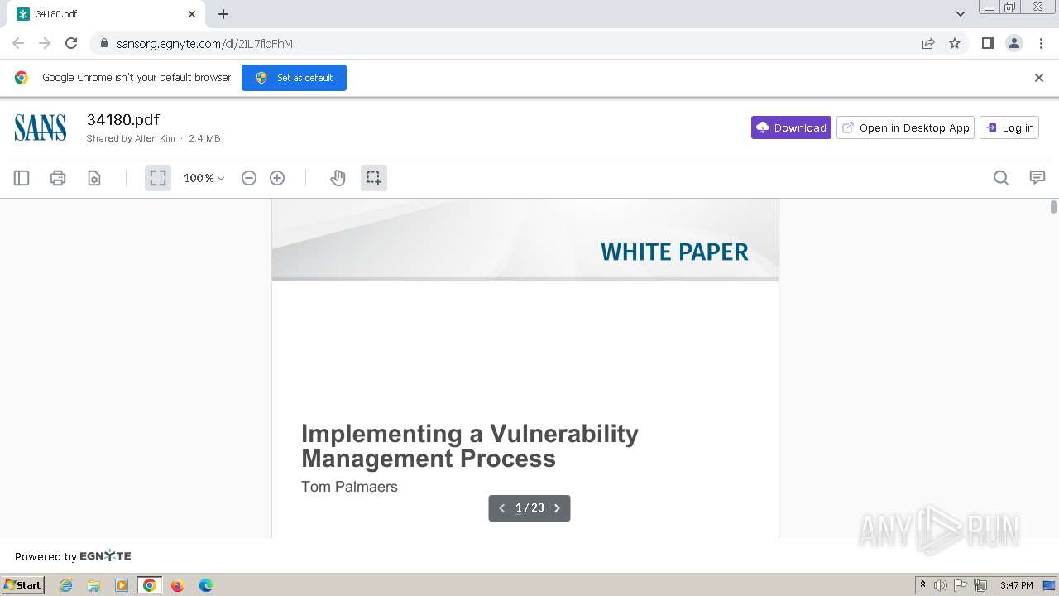Print the PDF document

58,178
